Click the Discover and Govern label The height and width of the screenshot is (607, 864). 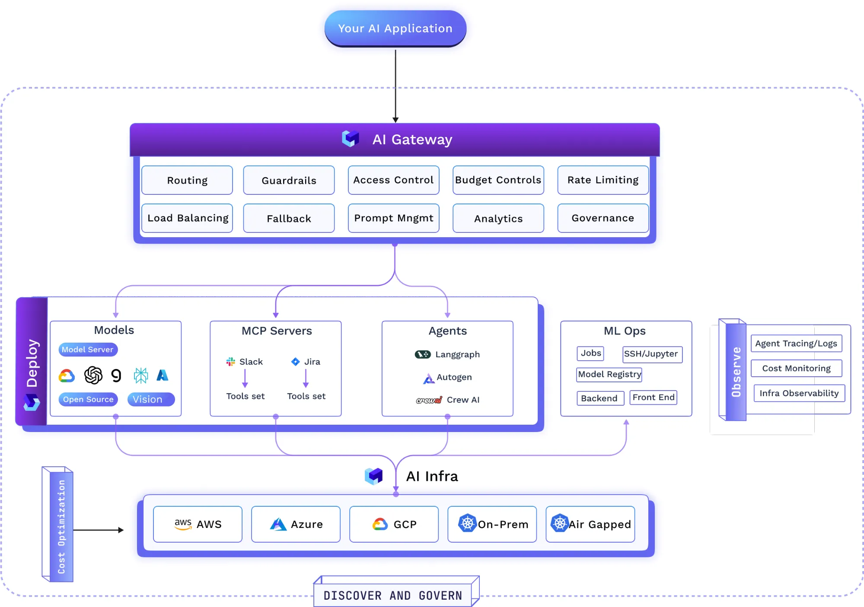tap(393, 595)
